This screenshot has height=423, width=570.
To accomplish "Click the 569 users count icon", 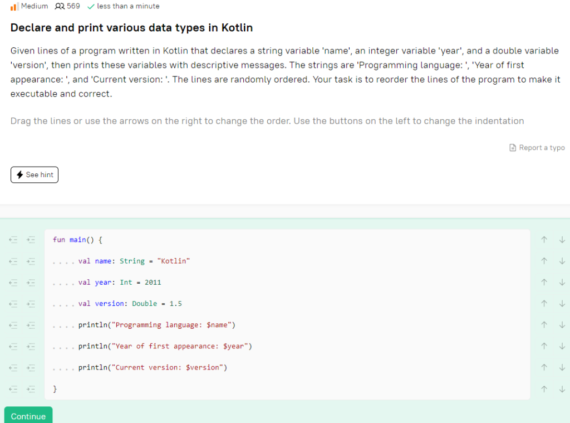I will (60, 6).
